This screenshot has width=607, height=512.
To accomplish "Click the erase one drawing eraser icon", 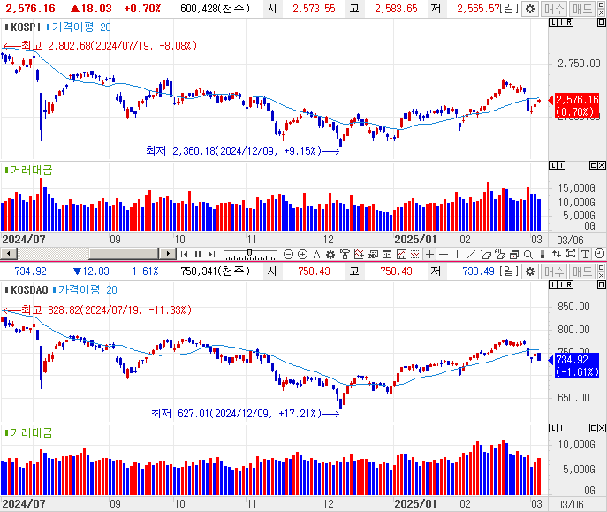I will click(x=486, y=254).
